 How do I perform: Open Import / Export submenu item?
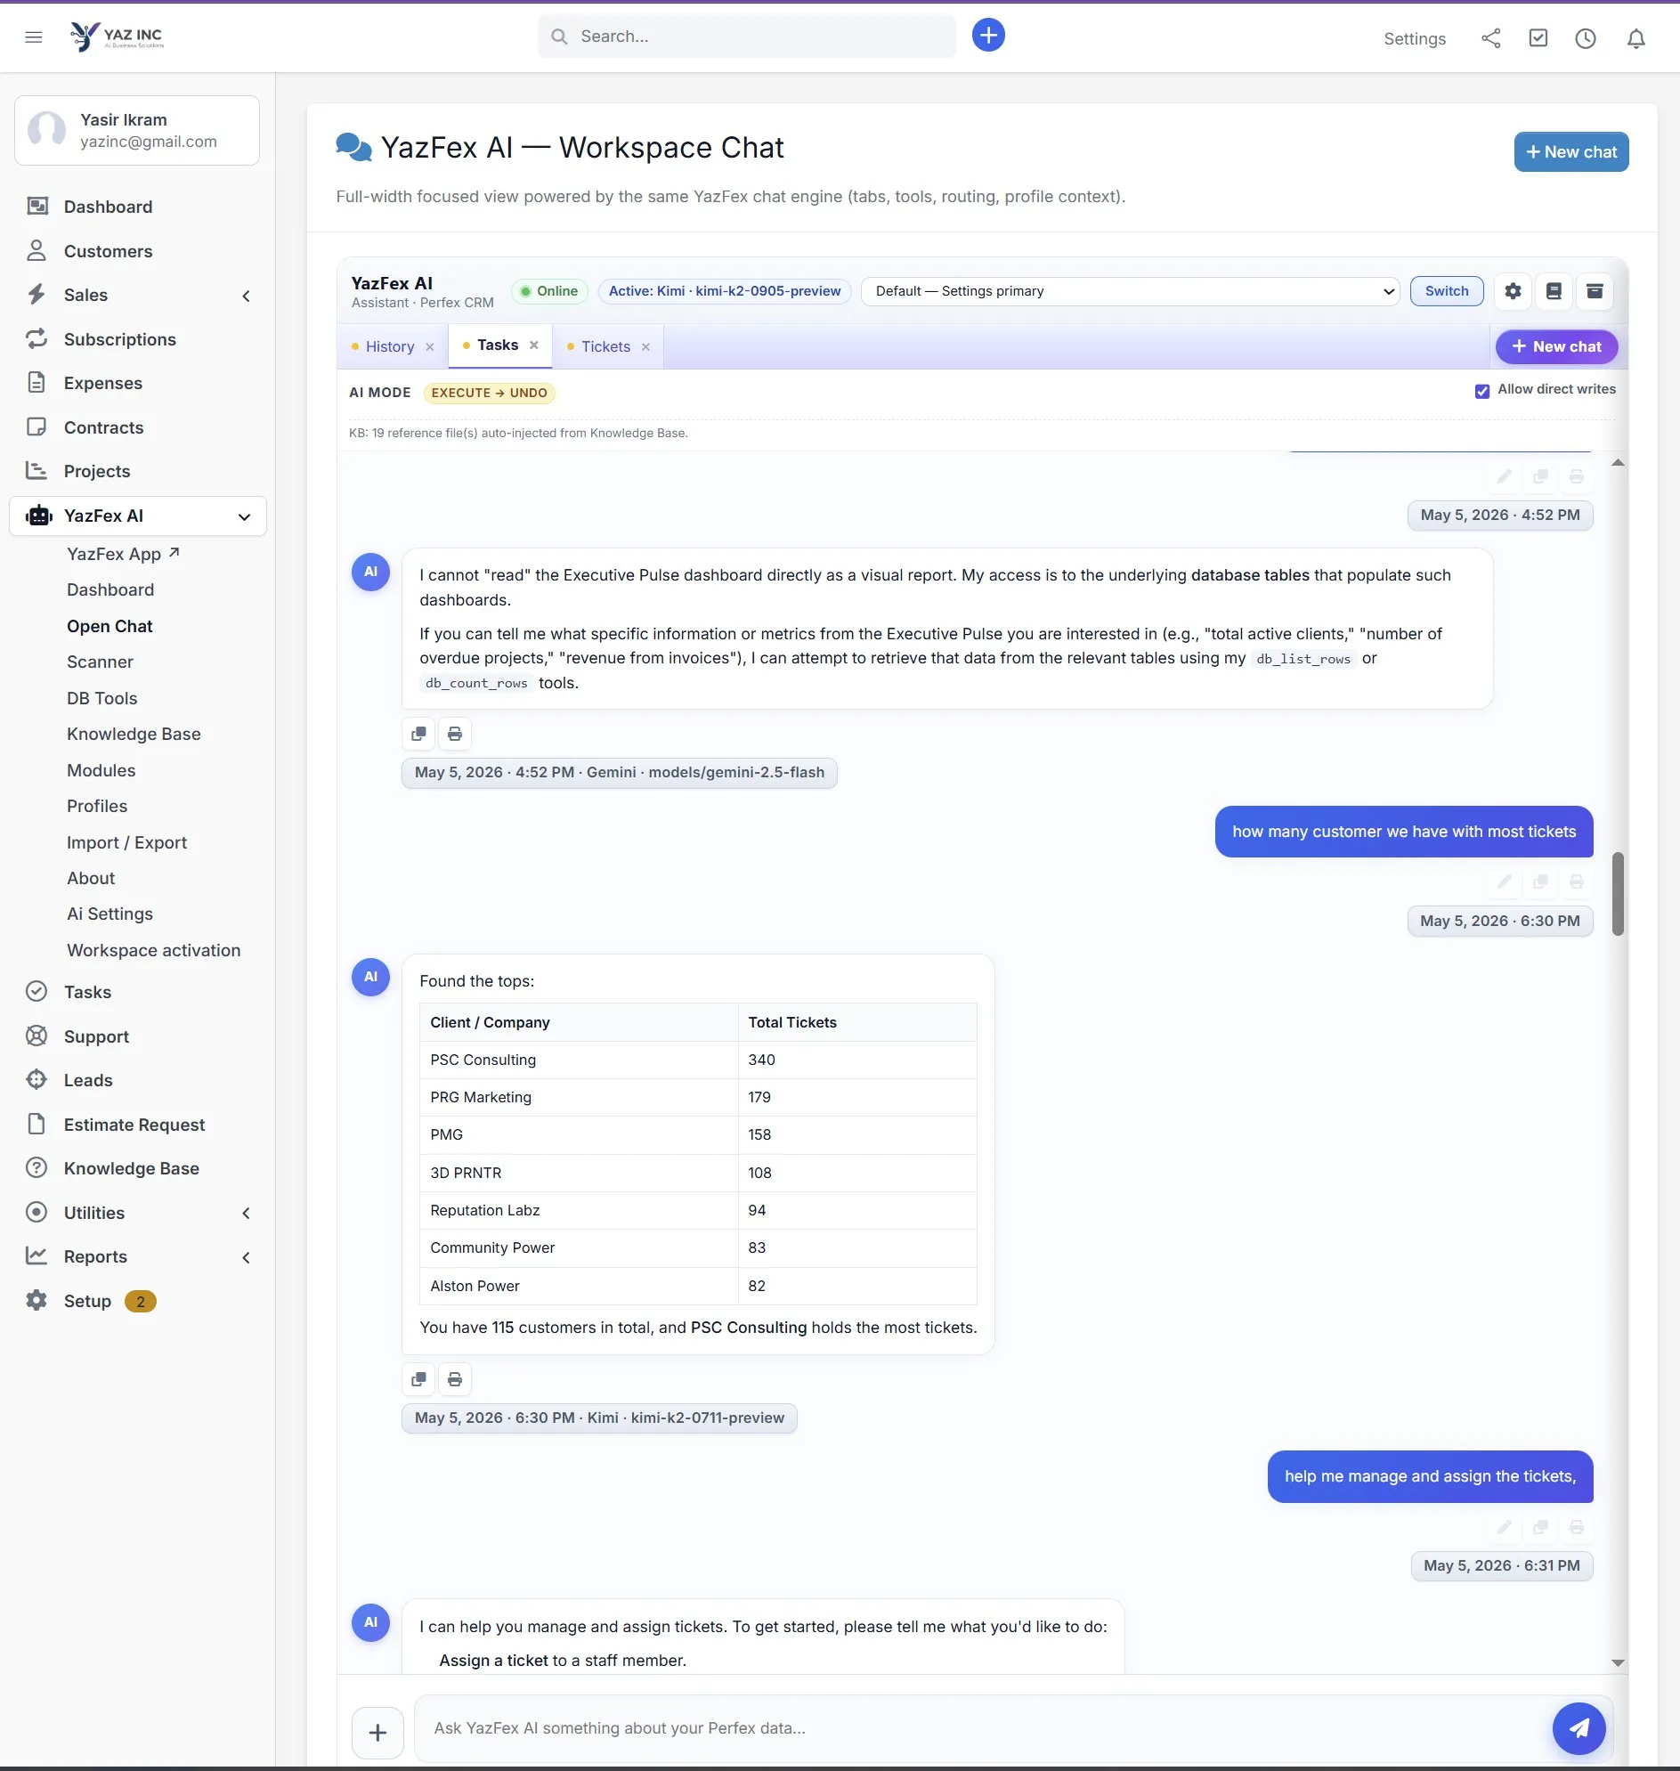click(127, 842)
